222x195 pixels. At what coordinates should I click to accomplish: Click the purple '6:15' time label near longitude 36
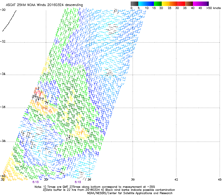coord(78,182)
